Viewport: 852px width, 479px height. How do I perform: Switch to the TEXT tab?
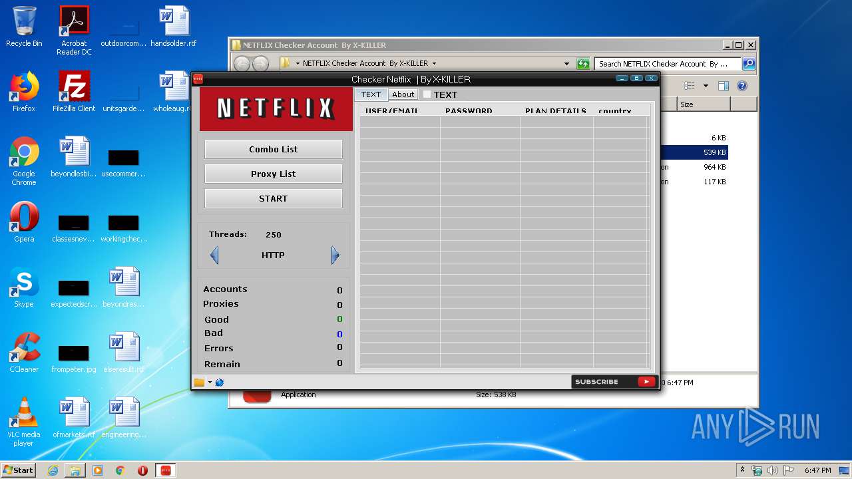click(x=371, y=94)
